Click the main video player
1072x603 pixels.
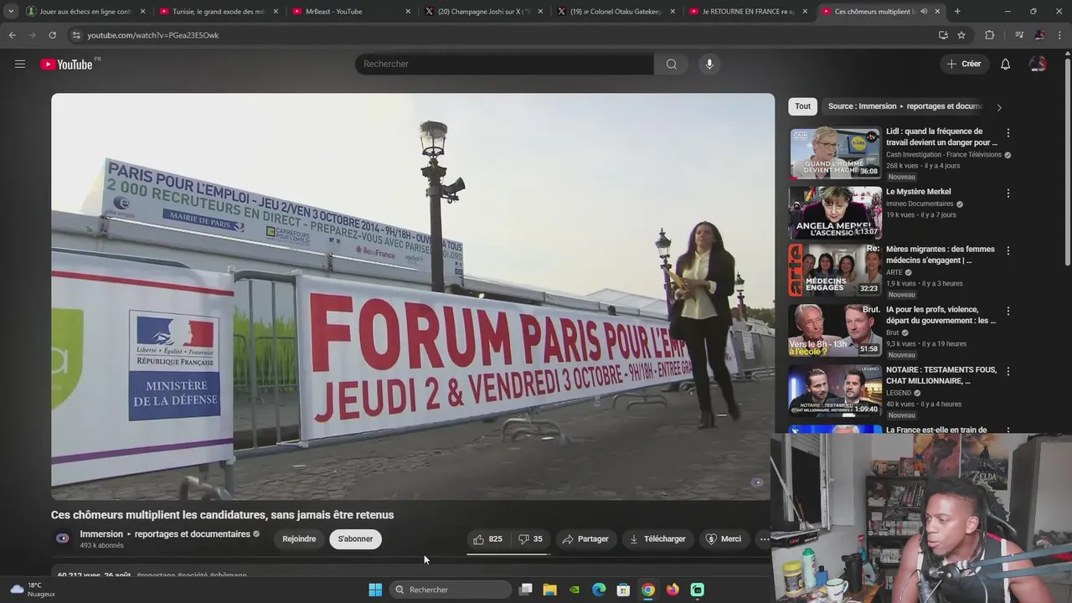[x=413, y=296]
